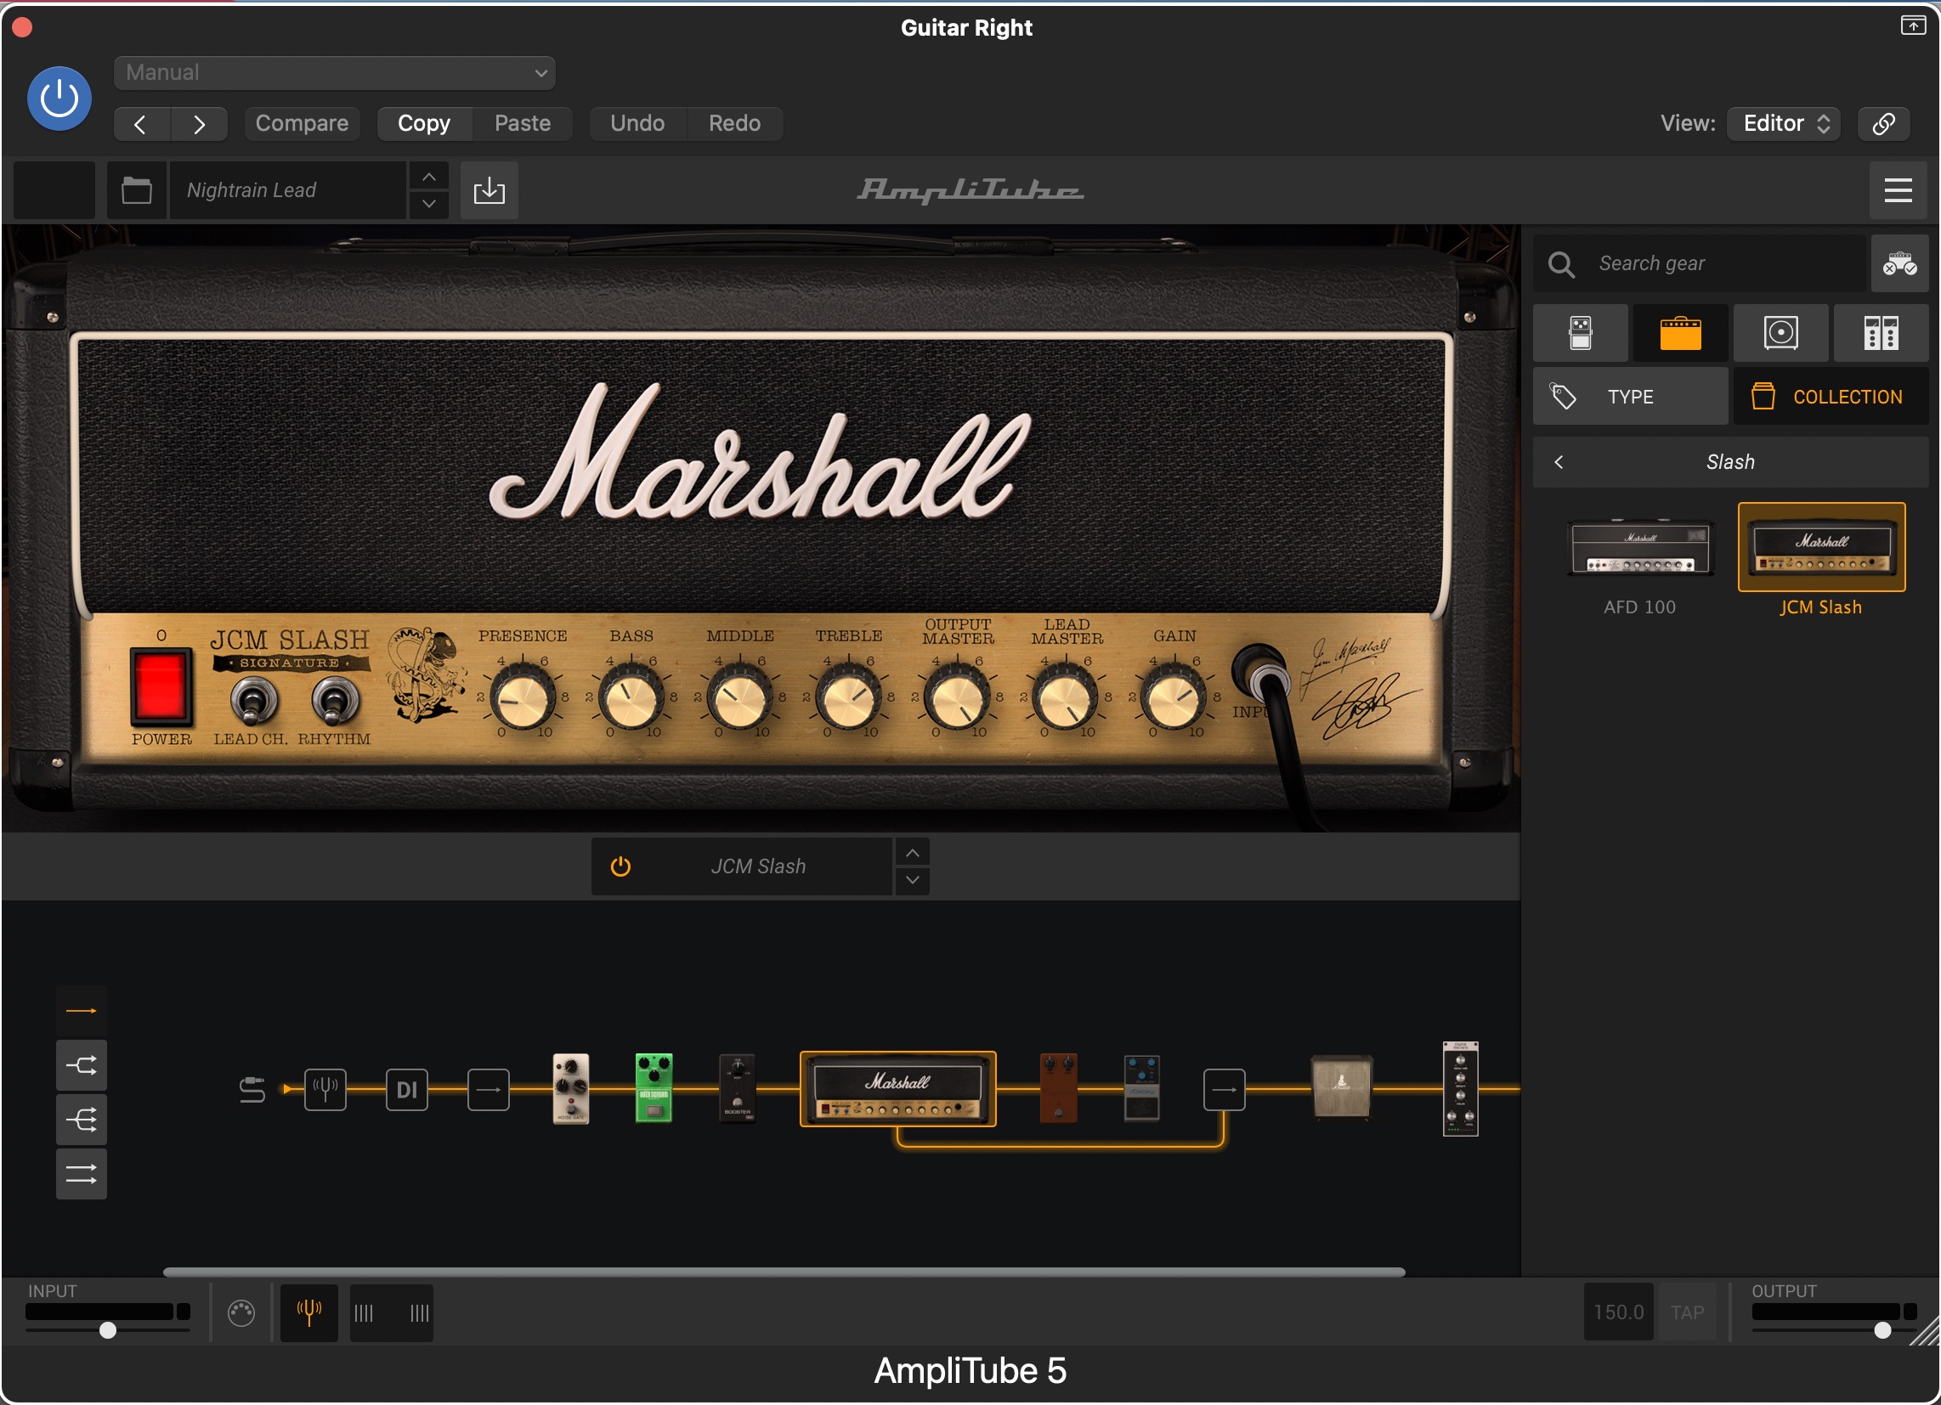Click the chain input cable icon

[252, 1091]
